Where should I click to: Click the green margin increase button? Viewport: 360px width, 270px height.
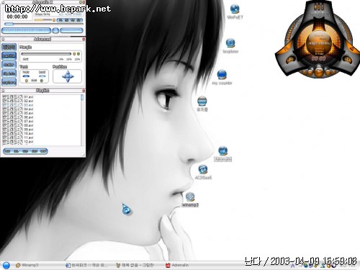click(x=78, y=54)
